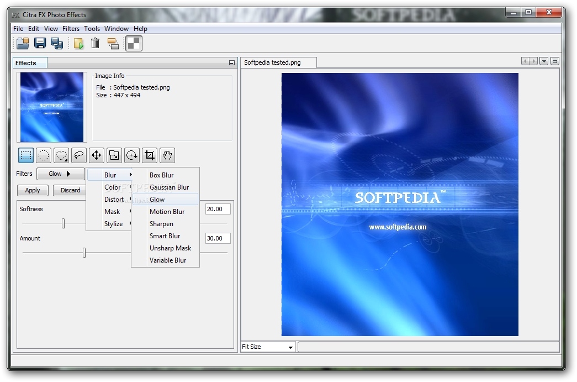Choose Variable Blur filter
Screen dimensions: 577x382
(x=165, y=260)
